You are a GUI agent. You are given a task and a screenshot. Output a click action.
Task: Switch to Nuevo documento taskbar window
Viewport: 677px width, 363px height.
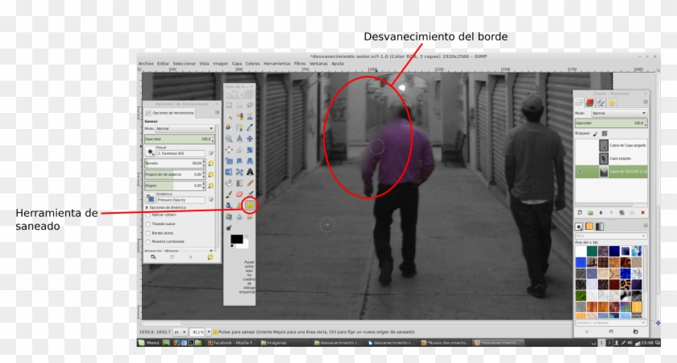coord(445,343)
